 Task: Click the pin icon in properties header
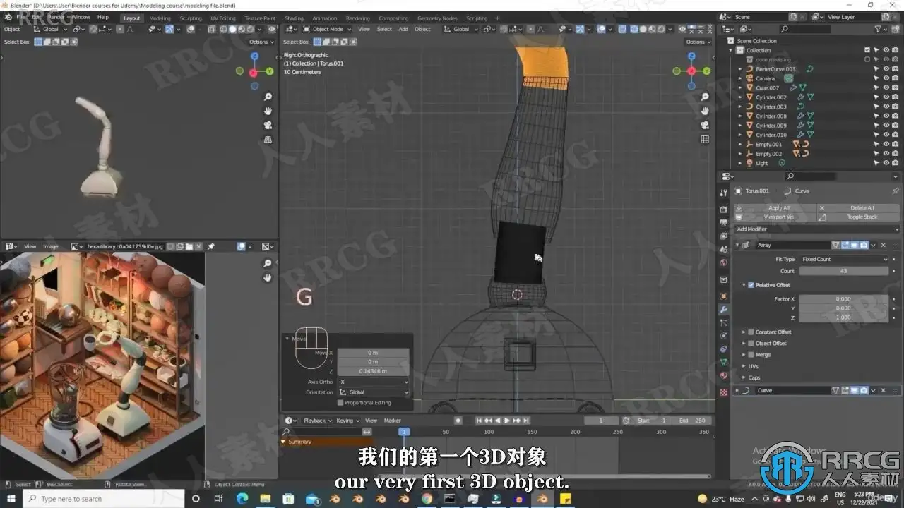pos(896,190)
